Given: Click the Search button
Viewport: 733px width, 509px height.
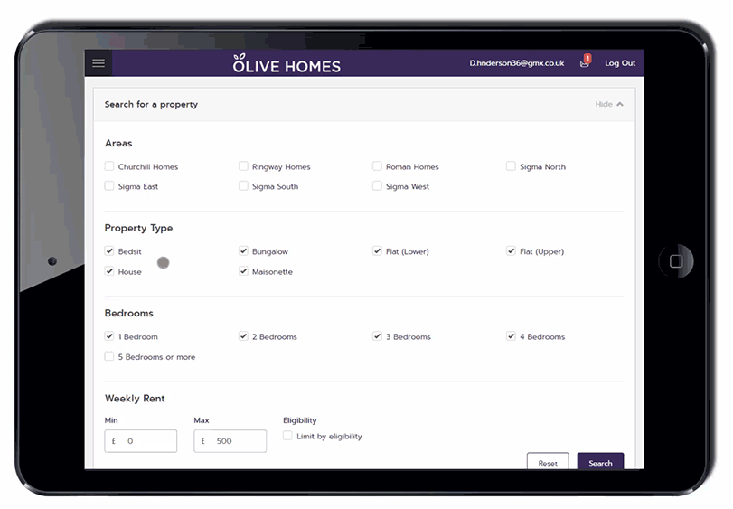Looking at the screenshot, I should click(600, 462).
